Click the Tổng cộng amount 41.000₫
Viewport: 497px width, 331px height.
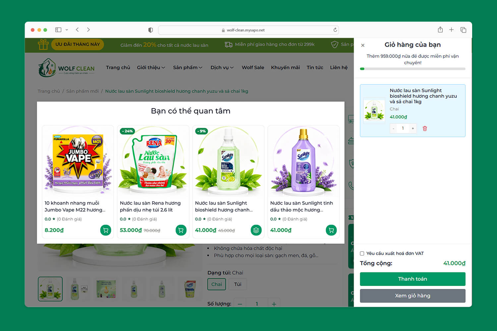coord(454,263)
